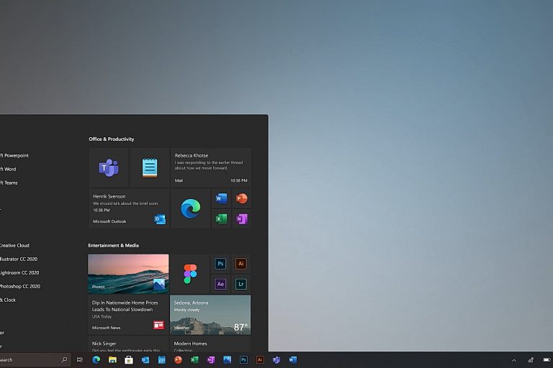Open the Nick Singer tile
Viewport: 553px width, 368px height.
point(128,344)
